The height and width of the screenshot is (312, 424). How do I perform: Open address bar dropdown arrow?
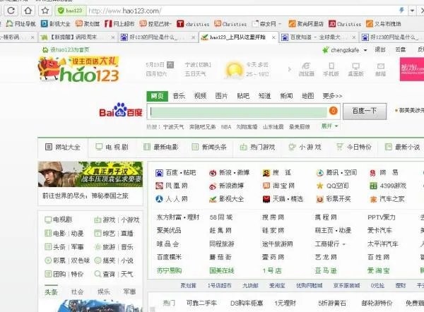click(x=412, y=11)
